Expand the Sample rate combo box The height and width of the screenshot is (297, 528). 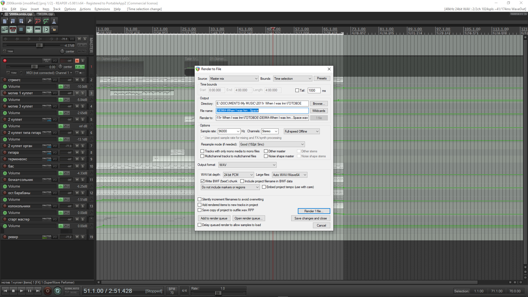(x=238, y=131)
